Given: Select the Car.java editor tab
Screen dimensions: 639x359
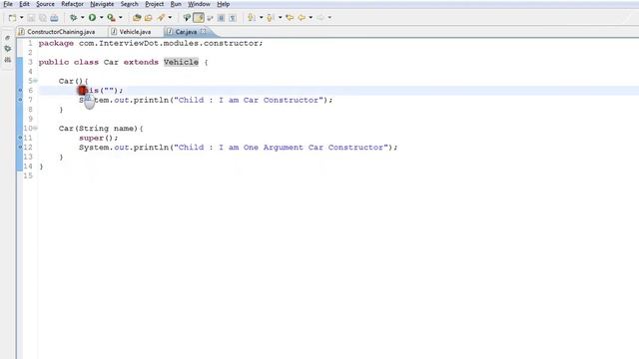Looking at the screenshot, I should click(186, 32).
